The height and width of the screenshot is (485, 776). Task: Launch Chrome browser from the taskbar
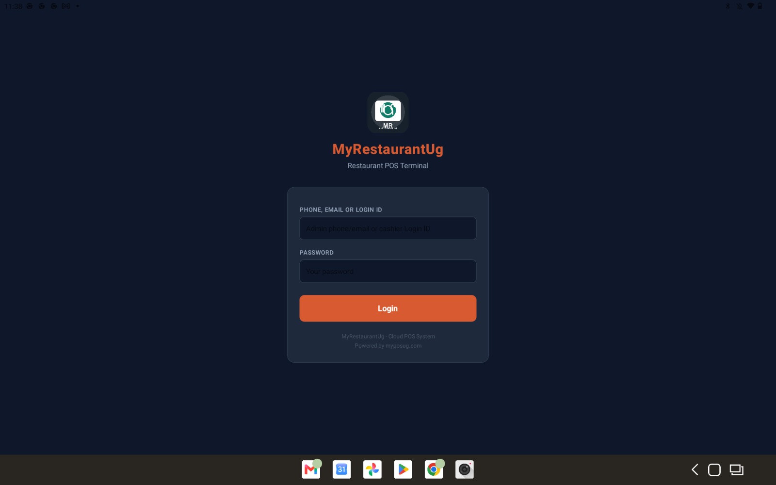pos(434,469)
